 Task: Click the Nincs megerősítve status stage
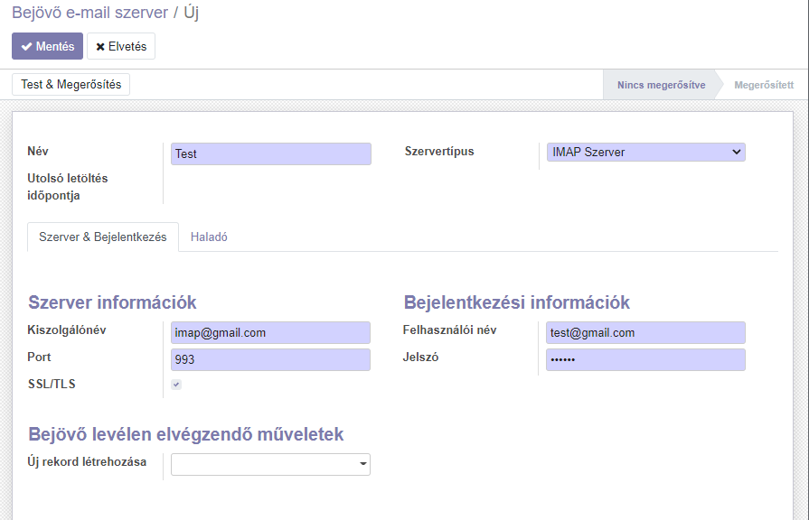click(x=661, y=85)
